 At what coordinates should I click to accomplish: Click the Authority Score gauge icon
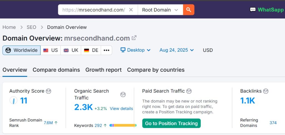pos(13,100)
